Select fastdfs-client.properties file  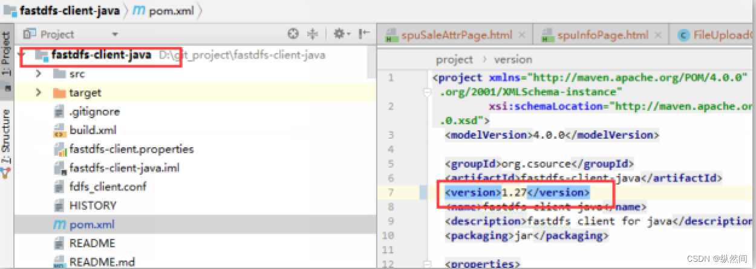(x=131, y=148)
